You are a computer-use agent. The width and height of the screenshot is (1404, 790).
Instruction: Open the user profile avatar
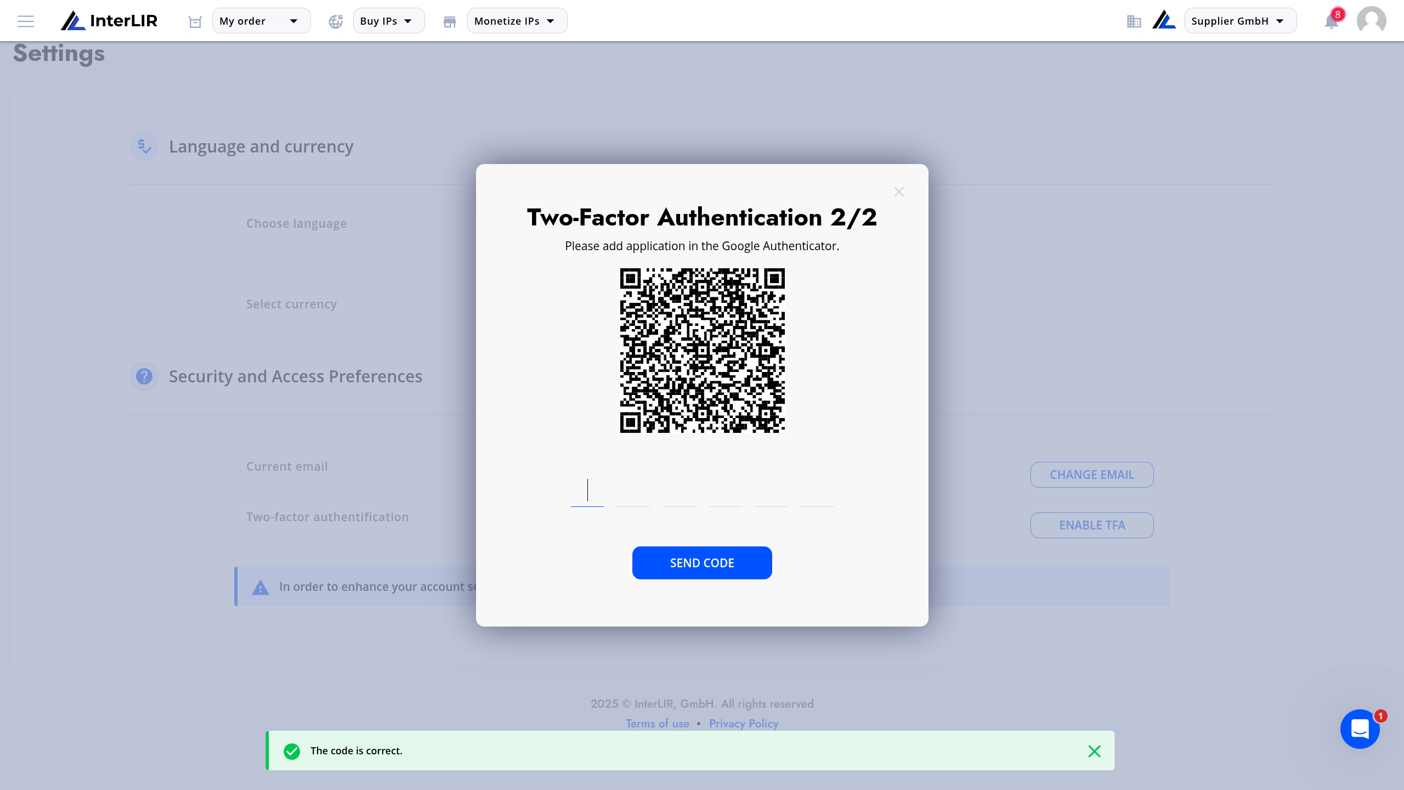[1372, 21]
